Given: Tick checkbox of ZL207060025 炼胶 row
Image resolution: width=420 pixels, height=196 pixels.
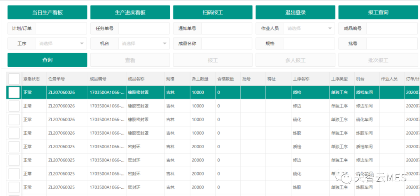Looking at the screenshot, I should pos(14,187).
